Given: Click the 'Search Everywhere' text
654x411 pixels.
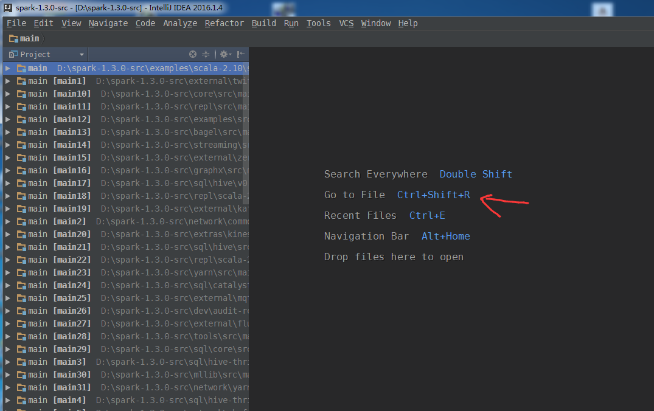Looking at the screenshot, I should click(x=376, y=174).
